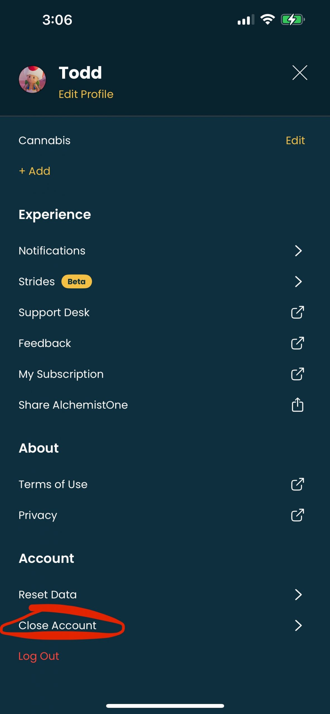Image resolution: width=330 pixels, height=714 pixels.
Task: Tap Todd's profile avatar picture
Action: 32,79
